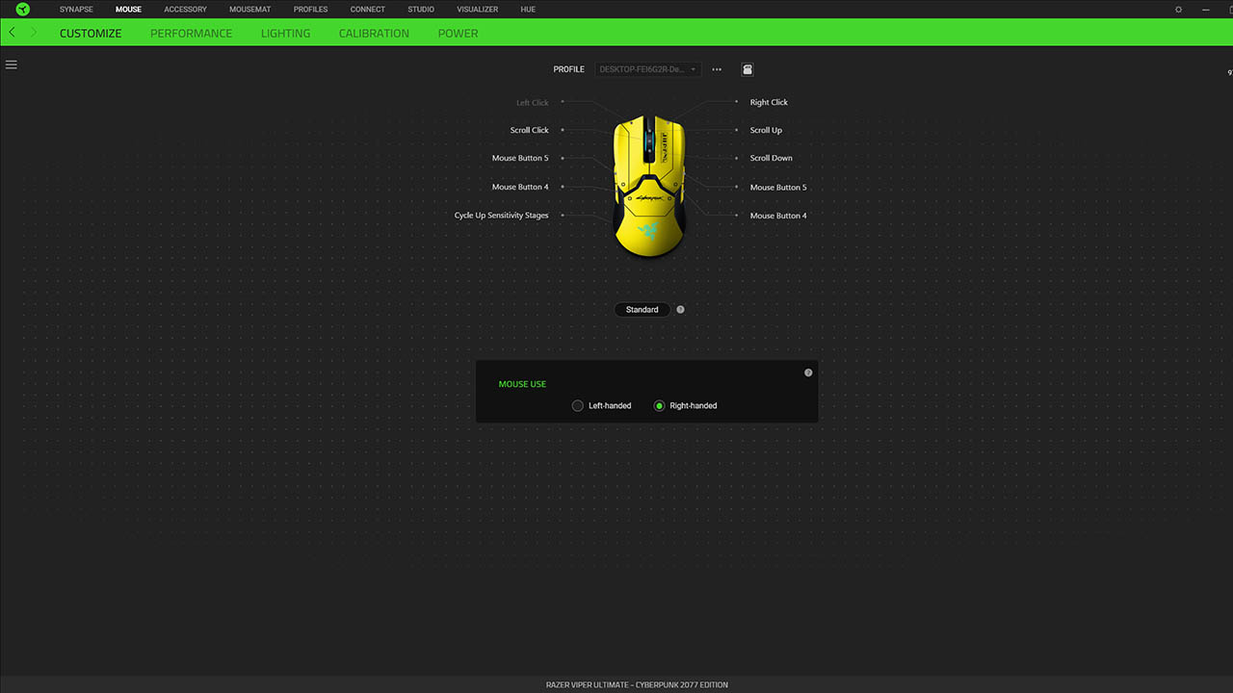1233x693 pixels.
Task: Open the Mousemat tab
Action: click(x=250, y=9)
